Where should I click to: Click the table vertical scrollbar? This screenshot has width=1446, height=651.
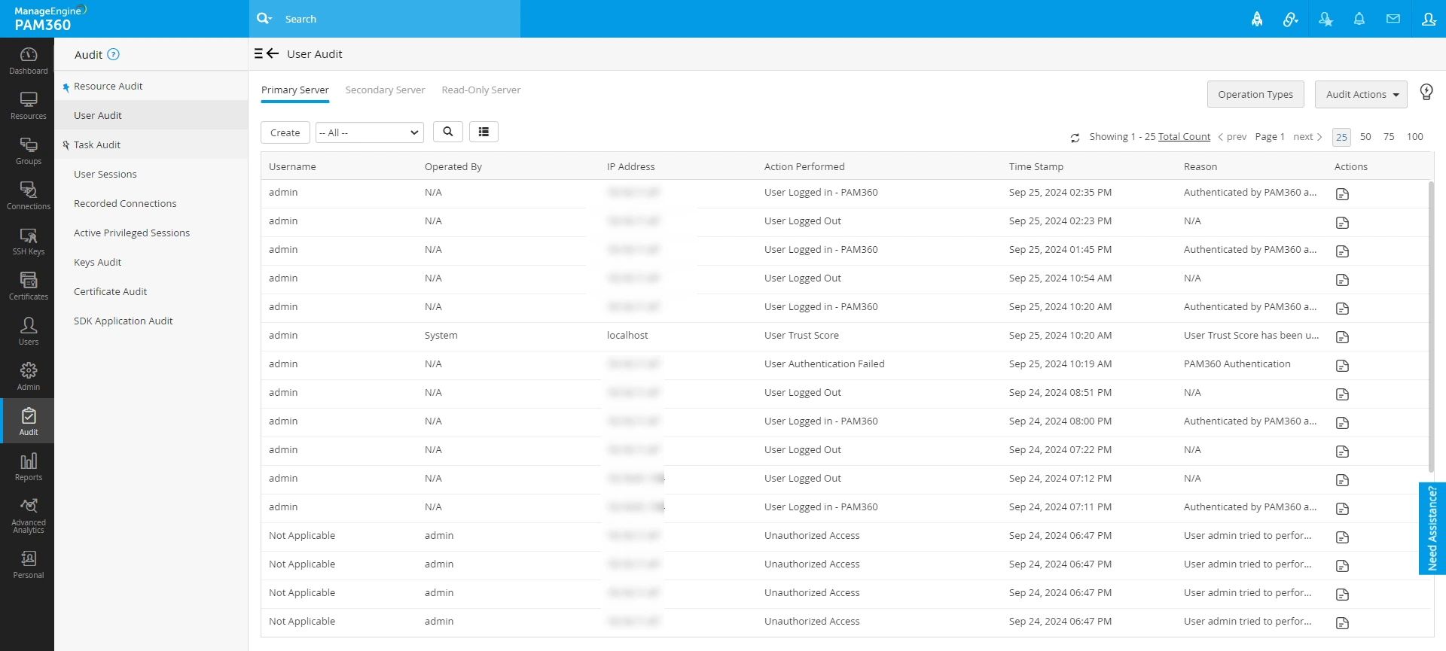(x=1431, y=327)
